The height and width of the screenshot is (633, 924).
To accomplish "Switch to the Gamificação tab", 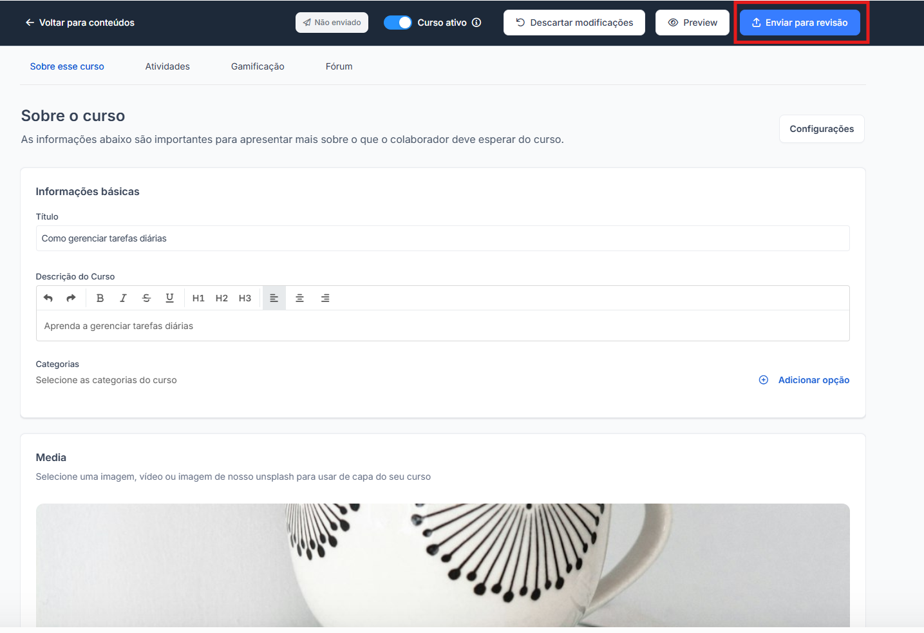I will point(258,66).
